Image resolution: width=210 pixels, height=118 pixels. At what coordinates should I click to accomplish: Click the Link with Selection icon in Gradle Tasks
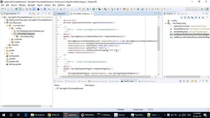pyautogui.click(x=196, y=81)
